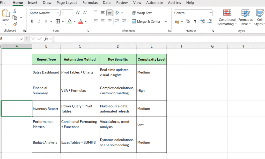The image size is (265, 159).
Task: Expand the Name Box dropdown
Action: (x=21, y=39)
